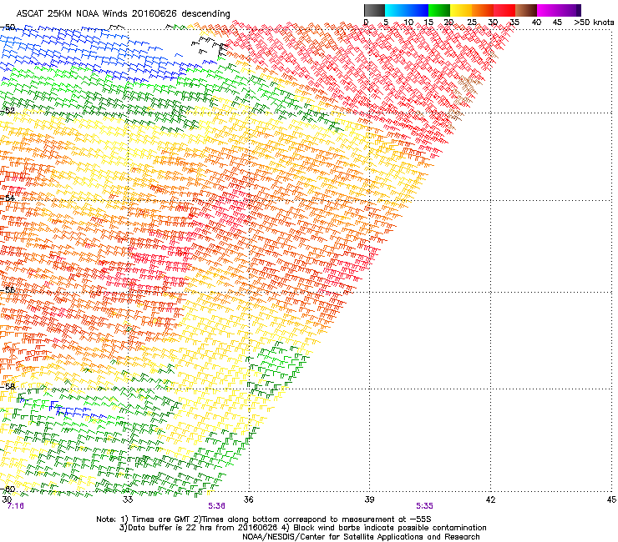Viewport: 618px width, 542px height.
Task: Click the '>50 knots' legend label
Action: [594, 22]
